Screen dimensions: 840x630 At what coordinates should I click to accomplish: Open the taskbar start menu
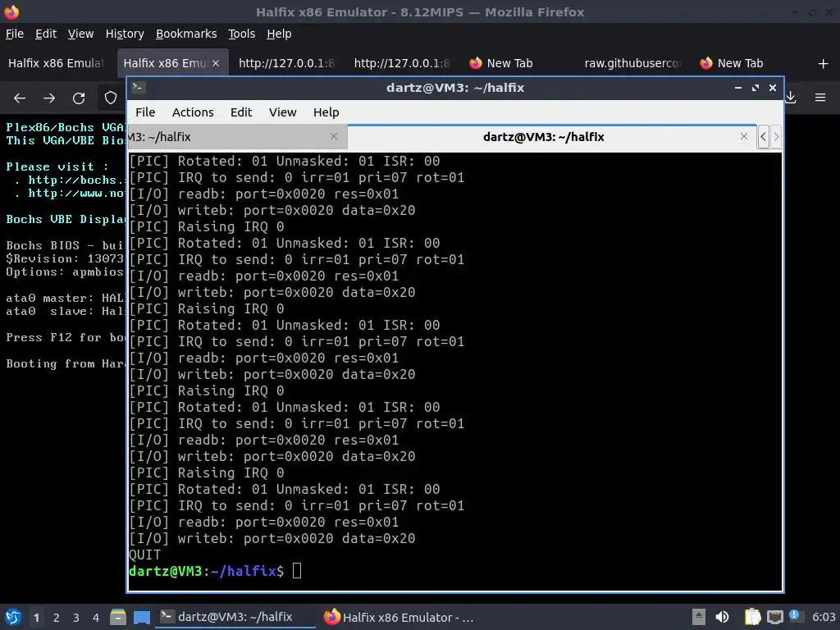(x=13, y=617)
